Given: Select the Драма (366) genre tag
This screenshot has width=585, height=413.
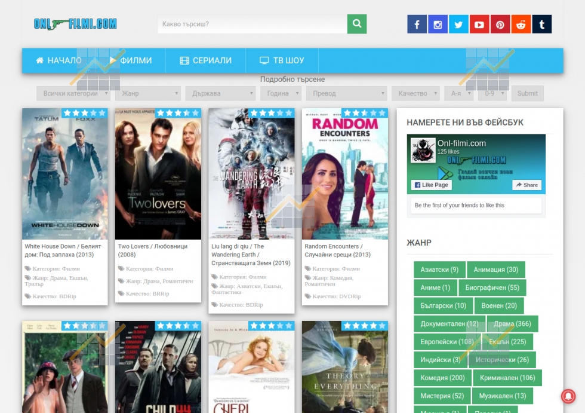Looking at the screenshot, I should [x=512, y=324].
